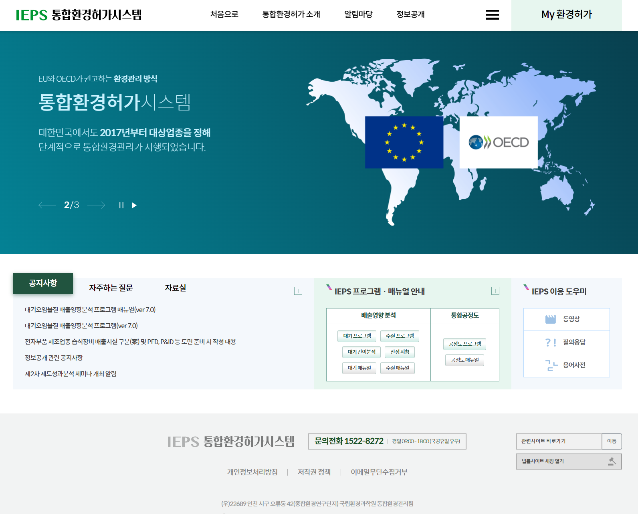This screenshot has height=514, width=638.
Task: Open the 관련사이트 바로가기 dropdown
Action: pos(559,441)
